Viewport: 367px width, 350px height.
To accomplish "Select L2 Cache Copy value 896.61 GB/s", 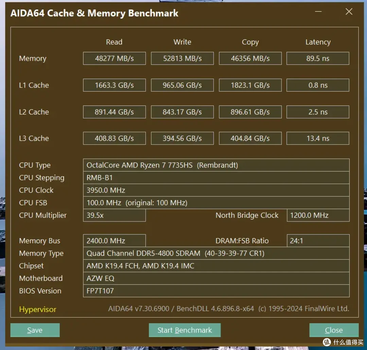I will click(x=250, y=112).
